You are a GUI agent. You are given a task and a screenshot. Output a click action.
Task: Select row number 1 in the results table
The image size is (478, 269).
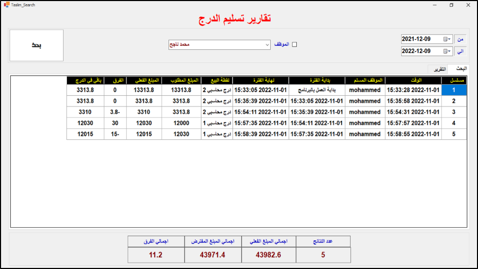coord(454,90)
